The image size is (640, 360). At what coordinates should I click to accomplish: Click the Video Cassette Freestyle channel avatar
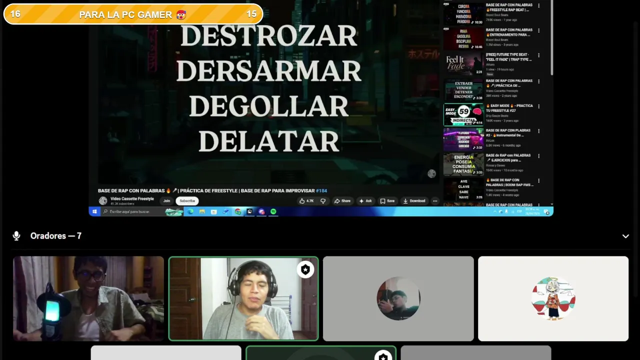[103, 200]
